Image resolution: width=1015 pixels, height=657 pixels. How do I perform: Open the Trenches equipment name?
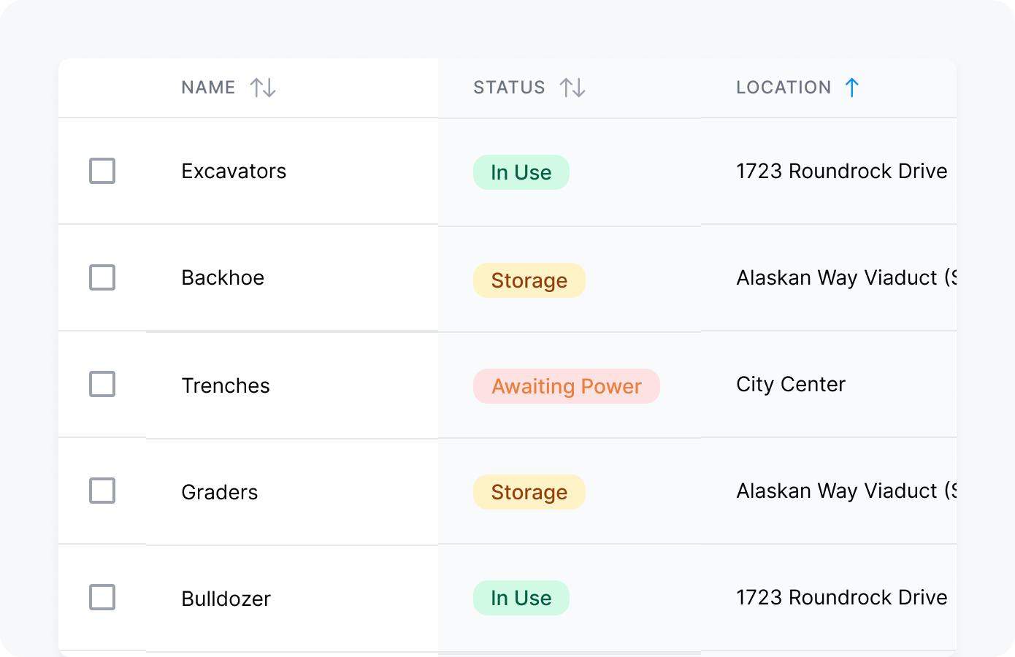coord(225,385)
